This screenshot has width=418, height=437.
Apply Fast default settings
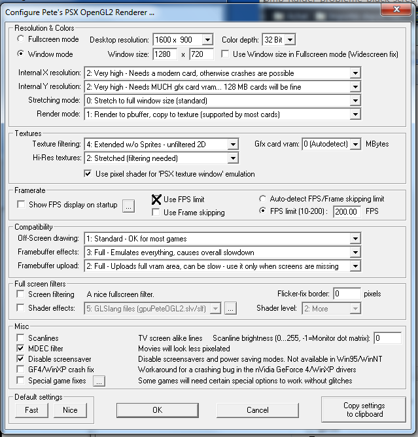[31, 410]
